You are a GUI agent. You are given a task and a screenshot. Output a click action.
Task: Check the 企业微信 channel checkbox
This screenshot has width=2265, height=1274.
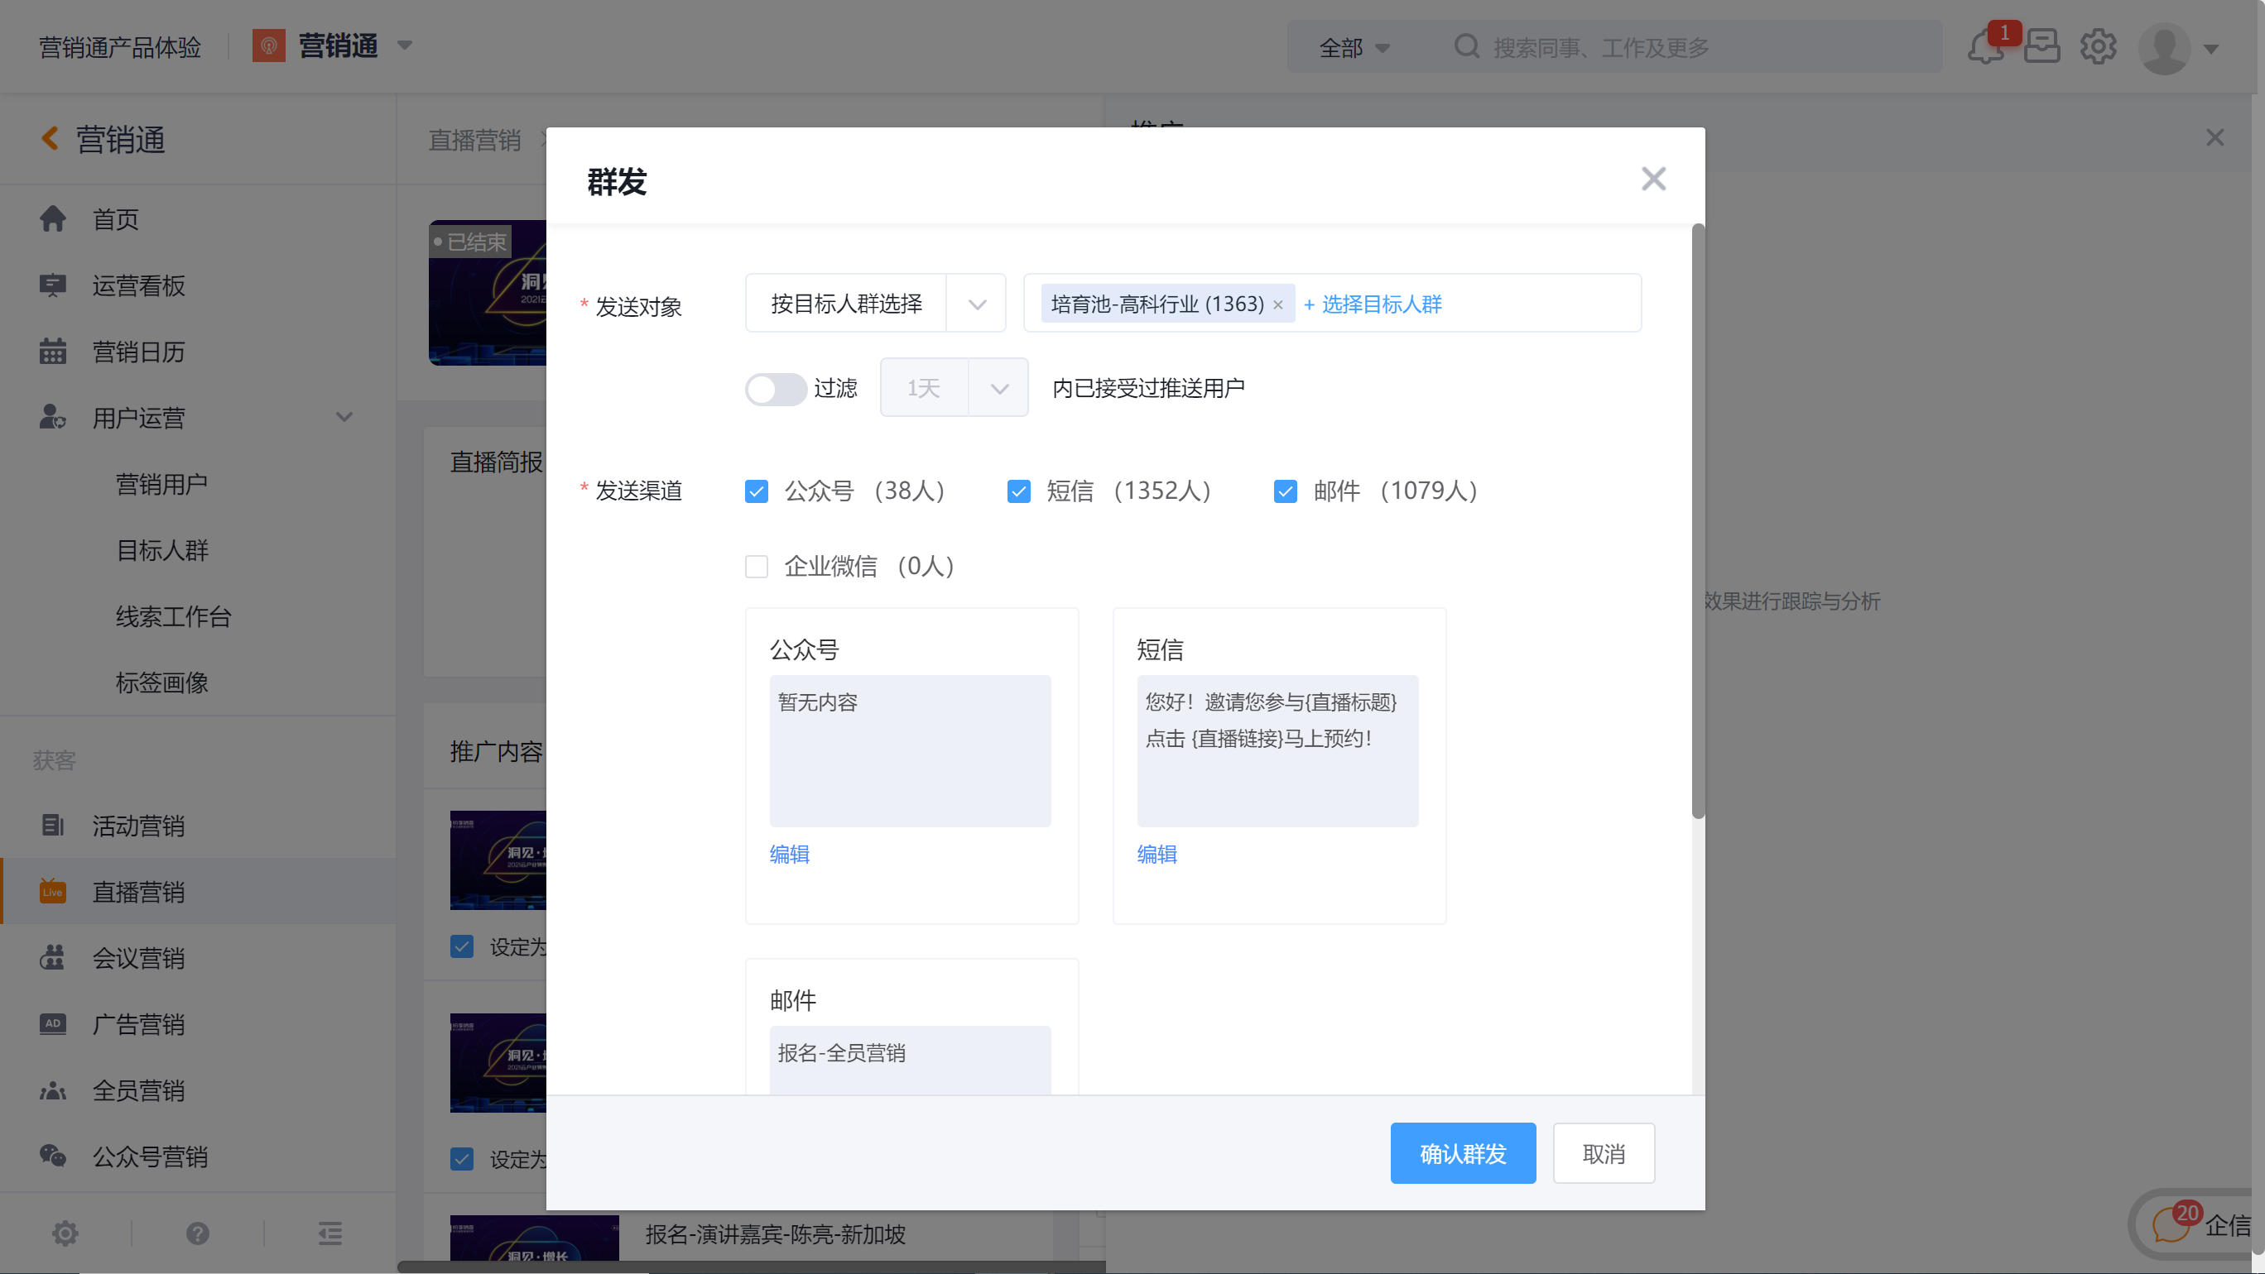click(756, 567)
